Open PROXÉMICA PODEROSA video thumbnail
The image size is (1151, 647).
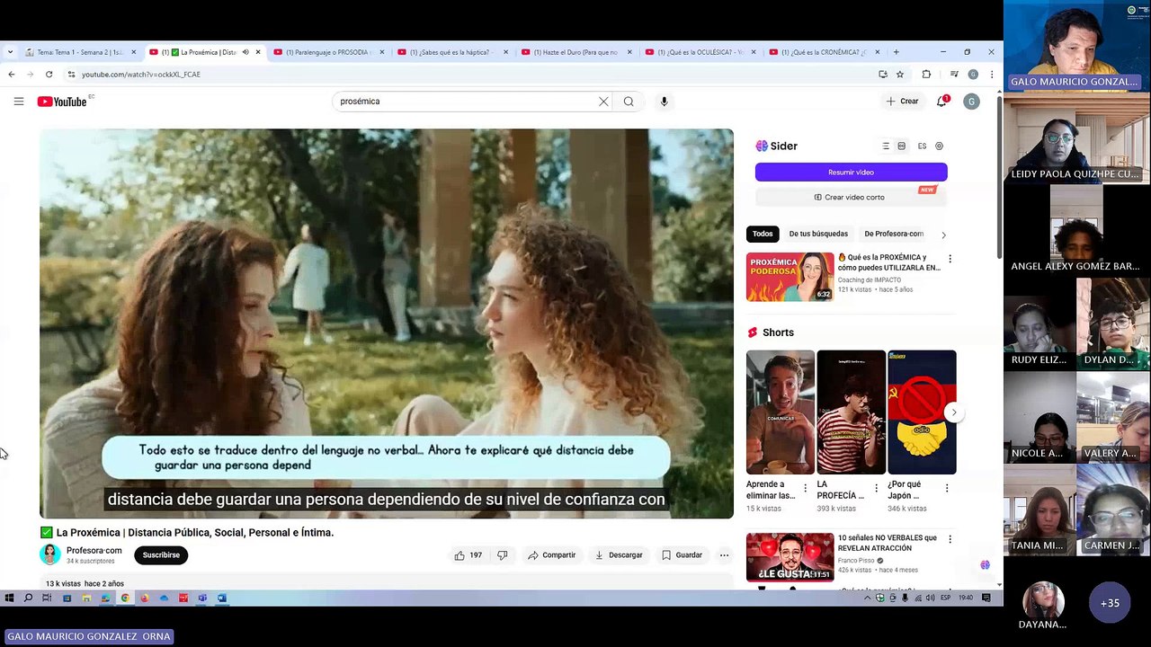point(790,277)
